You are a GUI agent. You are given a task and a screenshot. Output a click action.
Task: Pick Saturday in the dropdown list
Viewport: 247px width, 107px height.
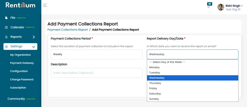pyautogui.click(x=193, y=94)
